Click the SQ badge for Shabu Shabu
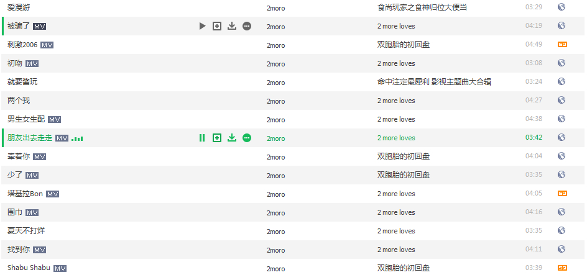The image size is (587, 275). 562,268
